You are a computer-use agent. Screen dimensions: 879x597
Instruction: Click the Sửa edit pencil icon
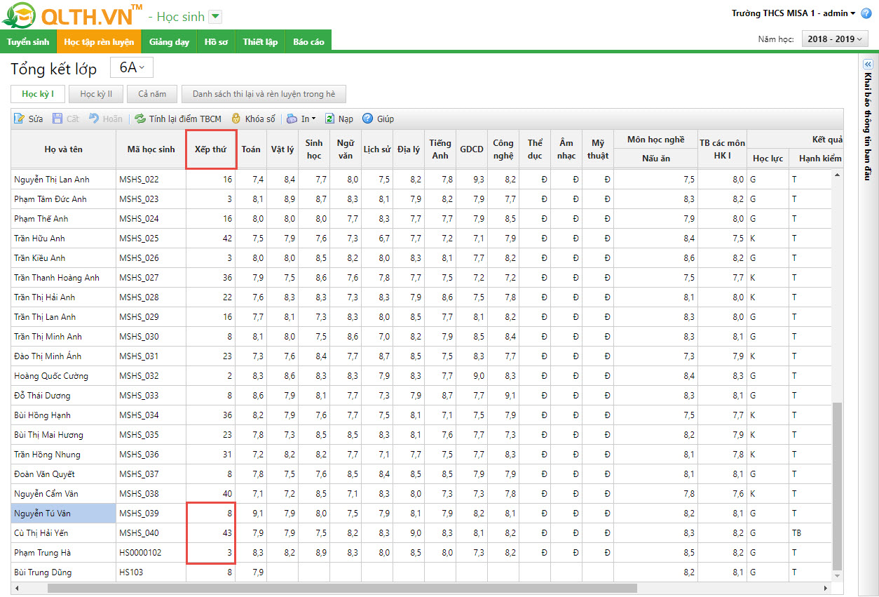(20, 119)
